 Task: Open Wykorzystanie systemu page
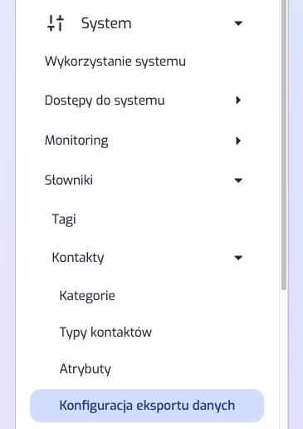pyautogui.click(x=115, y=62)
